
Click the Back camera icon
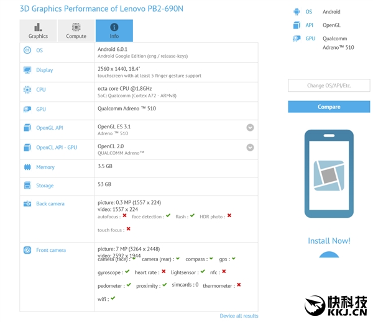click(x=27, y=204)
